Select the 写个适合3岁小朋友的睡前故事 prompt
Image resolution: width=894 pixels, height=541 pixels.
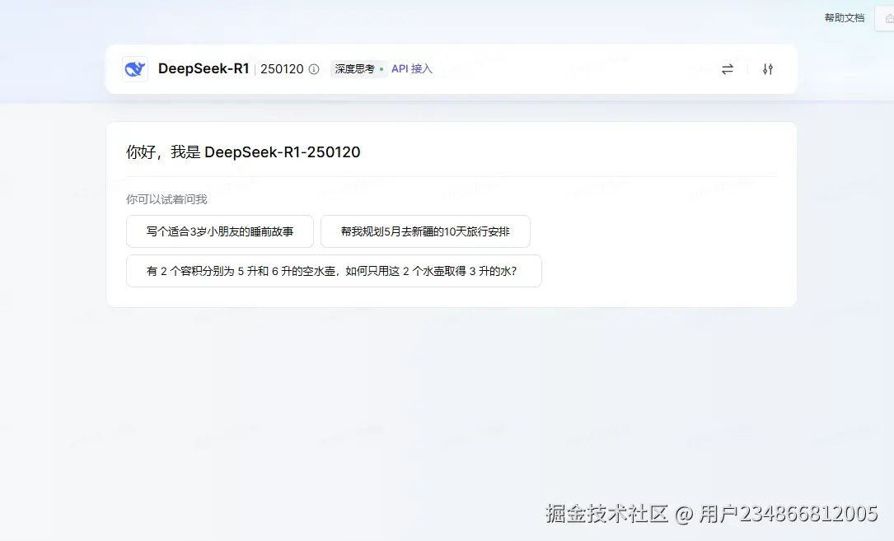pyautogui.click(x=220, y=231)
